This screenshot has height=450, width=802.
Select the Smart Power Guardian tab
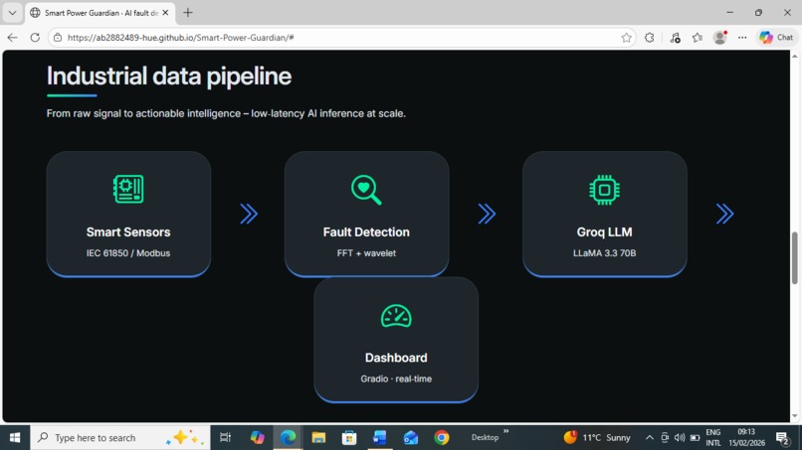[x=100, y=13]
